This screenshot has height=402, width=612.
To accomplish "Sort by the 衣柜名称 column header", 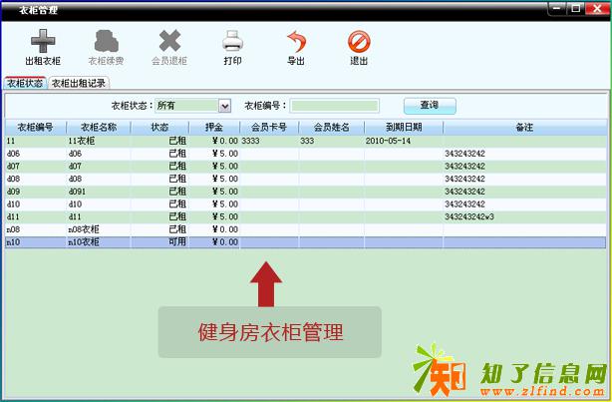I will point(99,127).
